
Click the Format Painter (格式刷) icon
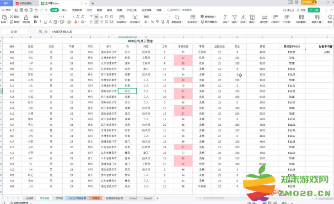[x=26, y=19]
